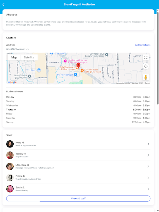This screenshot has height=212, width=159.
Task: Click Hena H. profile photo
Action: pyautogui.click(x=10, y=144)
